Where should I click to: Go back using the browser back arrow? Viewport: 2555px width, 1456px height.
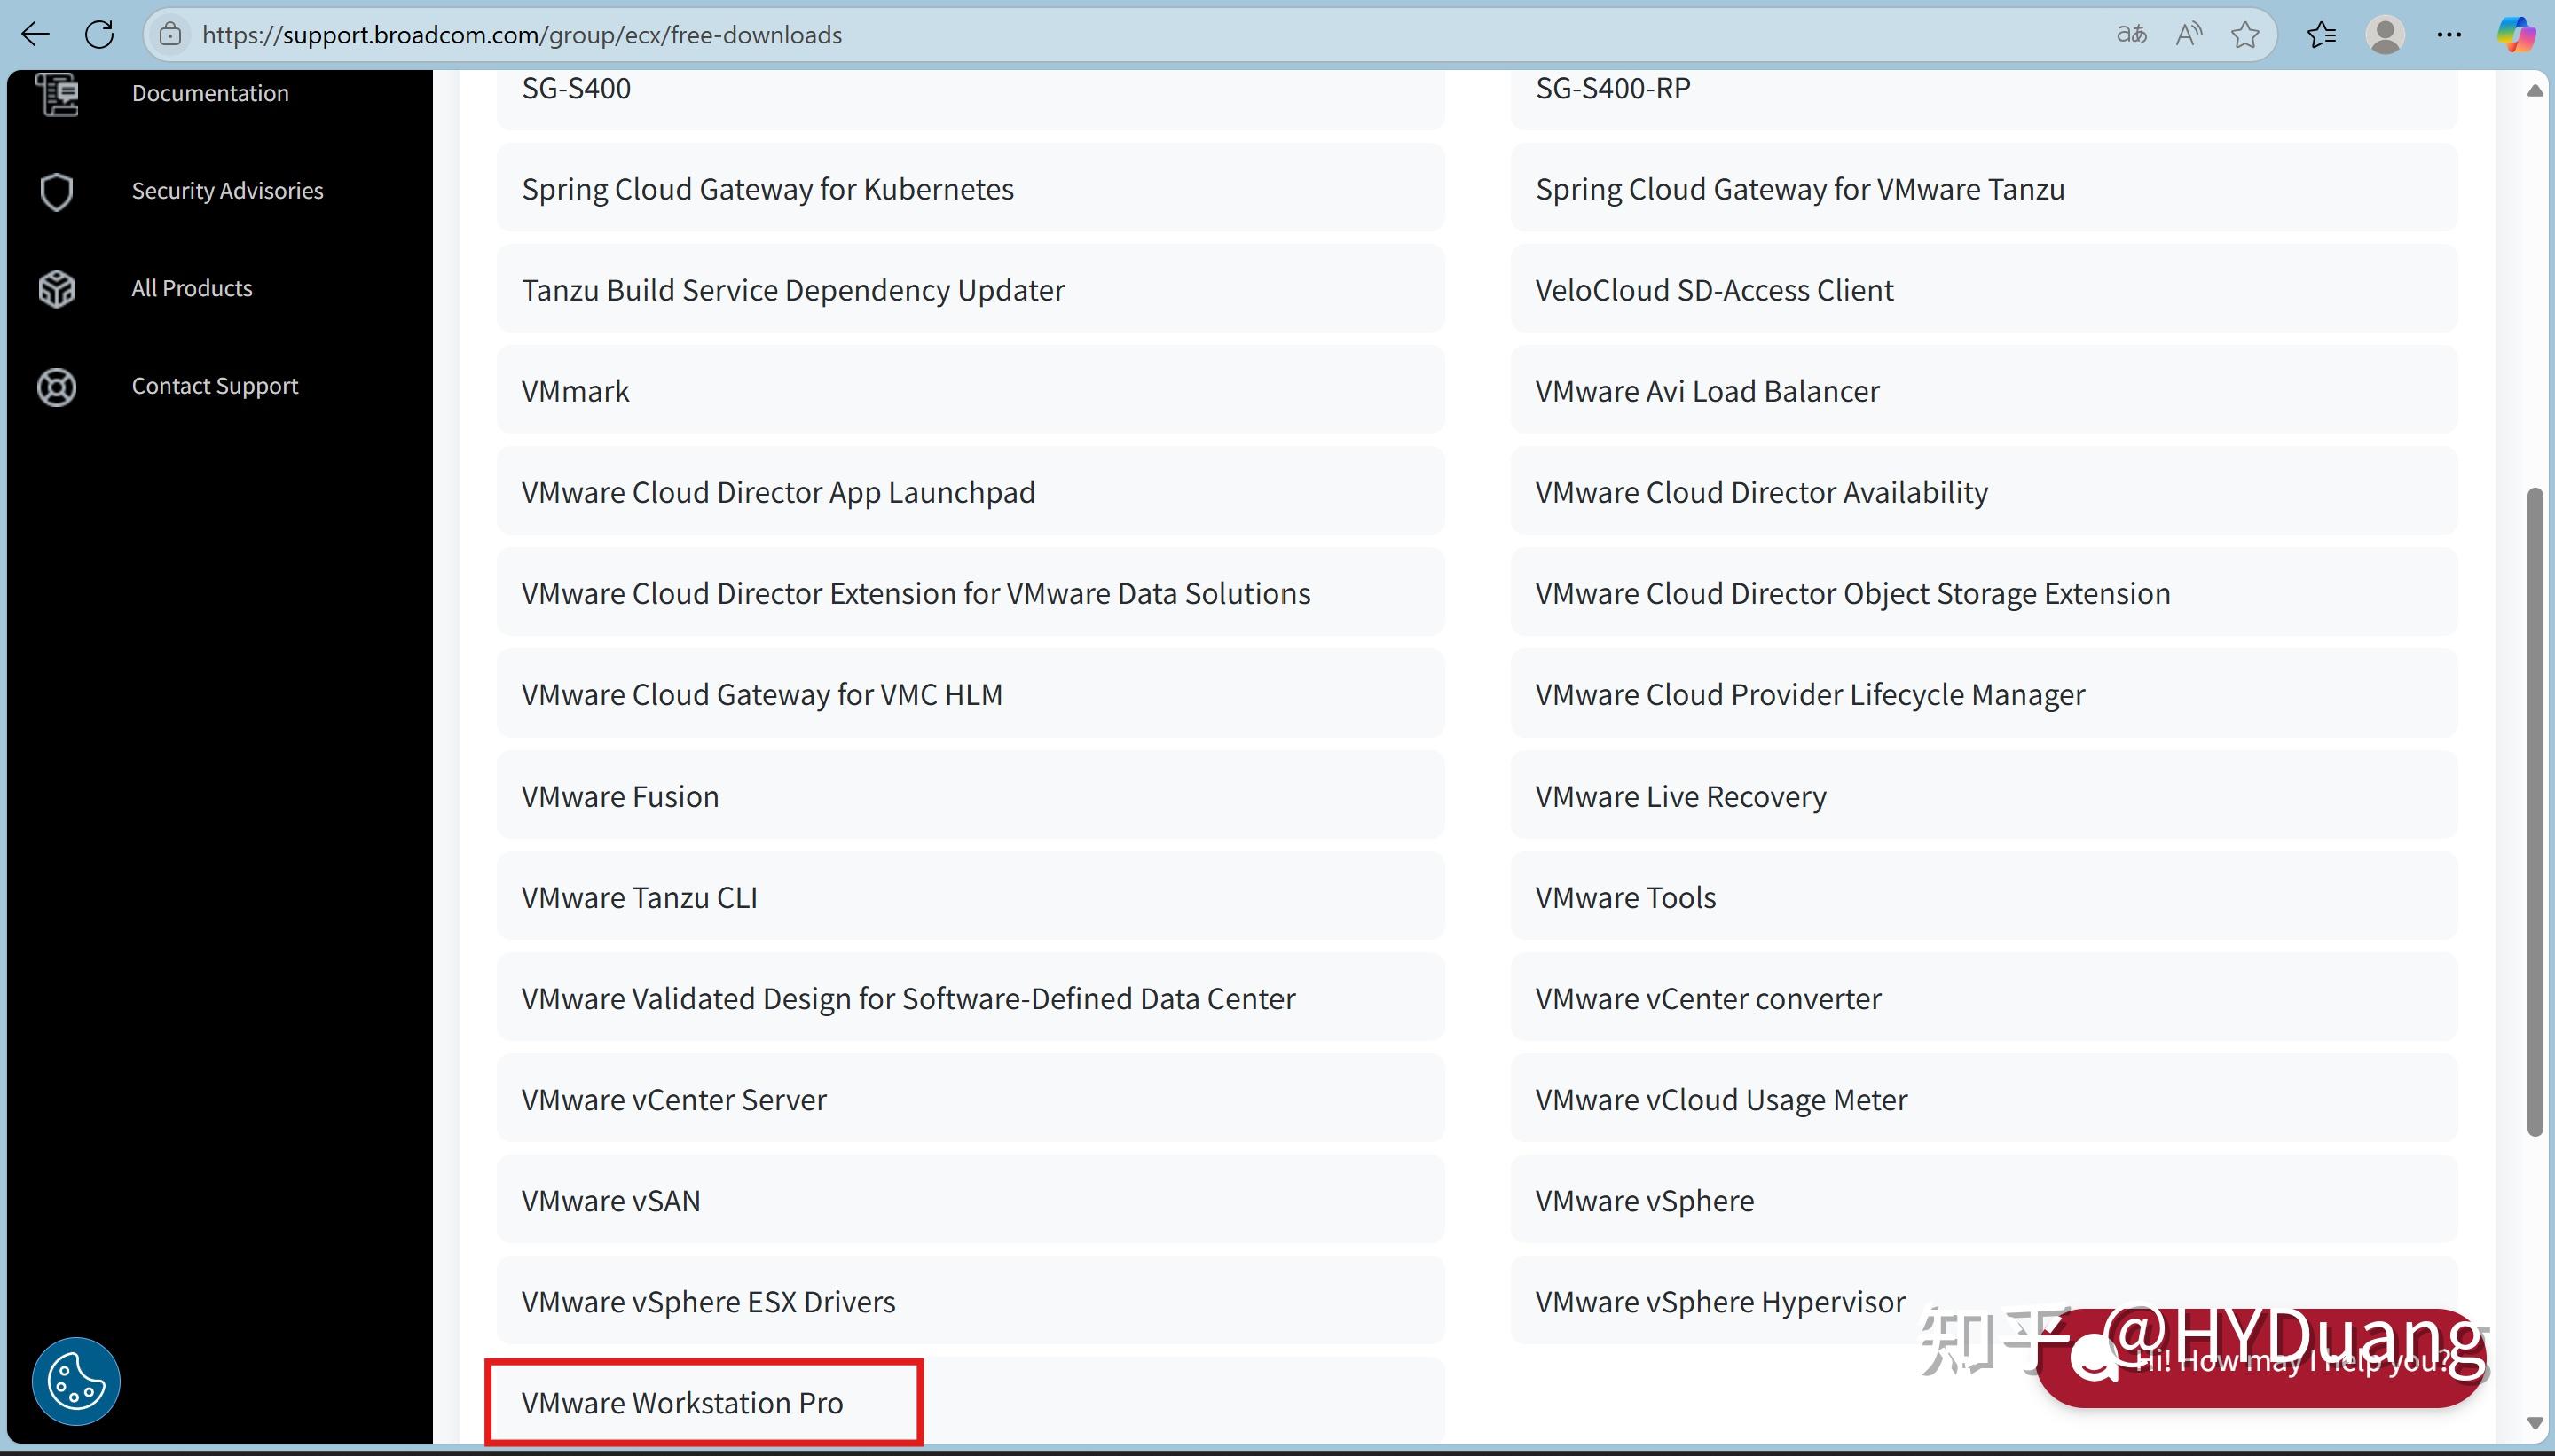tap(35, 34)
